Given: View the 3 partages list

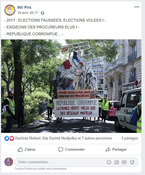Looking at the screenshot, I should pos(130,138).
